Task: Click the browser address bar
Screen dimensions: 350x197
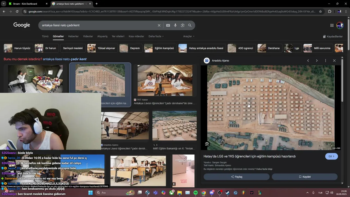Action: coord(172,11)
